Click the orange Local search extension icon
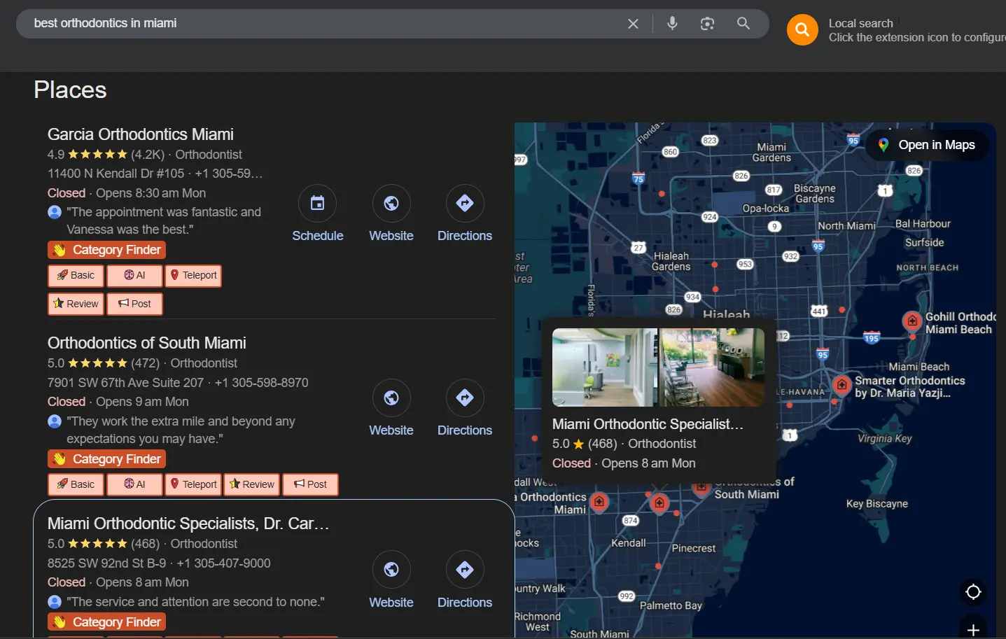The width and height of the screenshot is (1006, 639). tap(802, 30)
